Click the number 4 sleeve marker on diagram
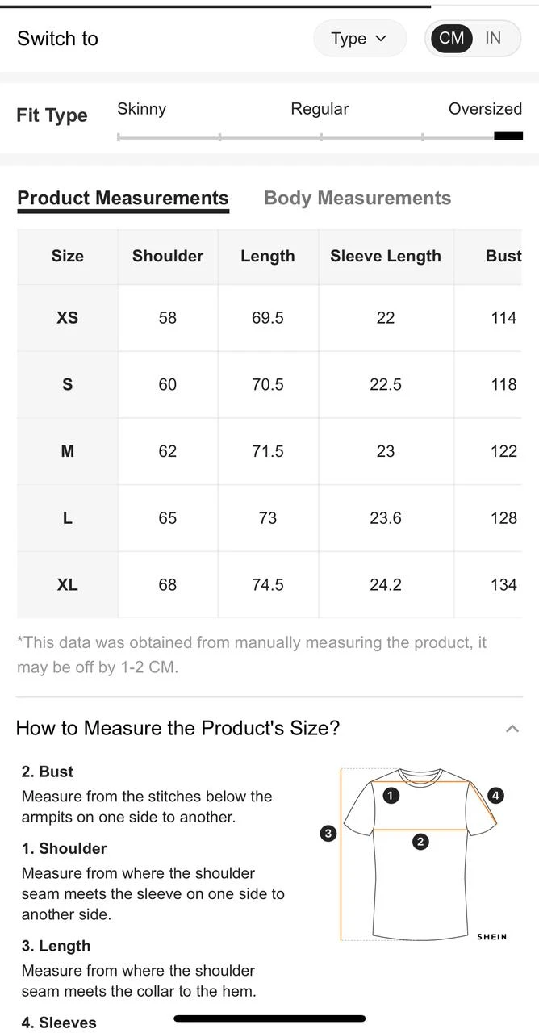 click(x=495, y=796)
